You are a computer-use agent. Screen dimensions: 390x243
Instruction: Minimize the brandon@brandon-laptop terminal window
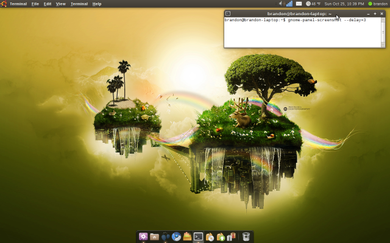pos(368,14)
